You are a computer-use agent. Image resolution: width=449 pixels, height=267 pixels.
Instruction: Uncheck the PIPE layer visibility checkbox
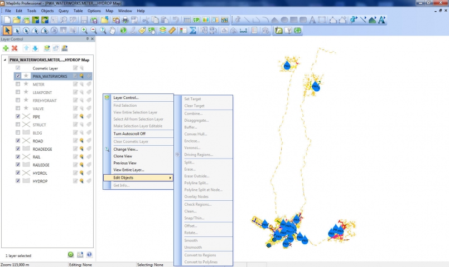point(18,116)
